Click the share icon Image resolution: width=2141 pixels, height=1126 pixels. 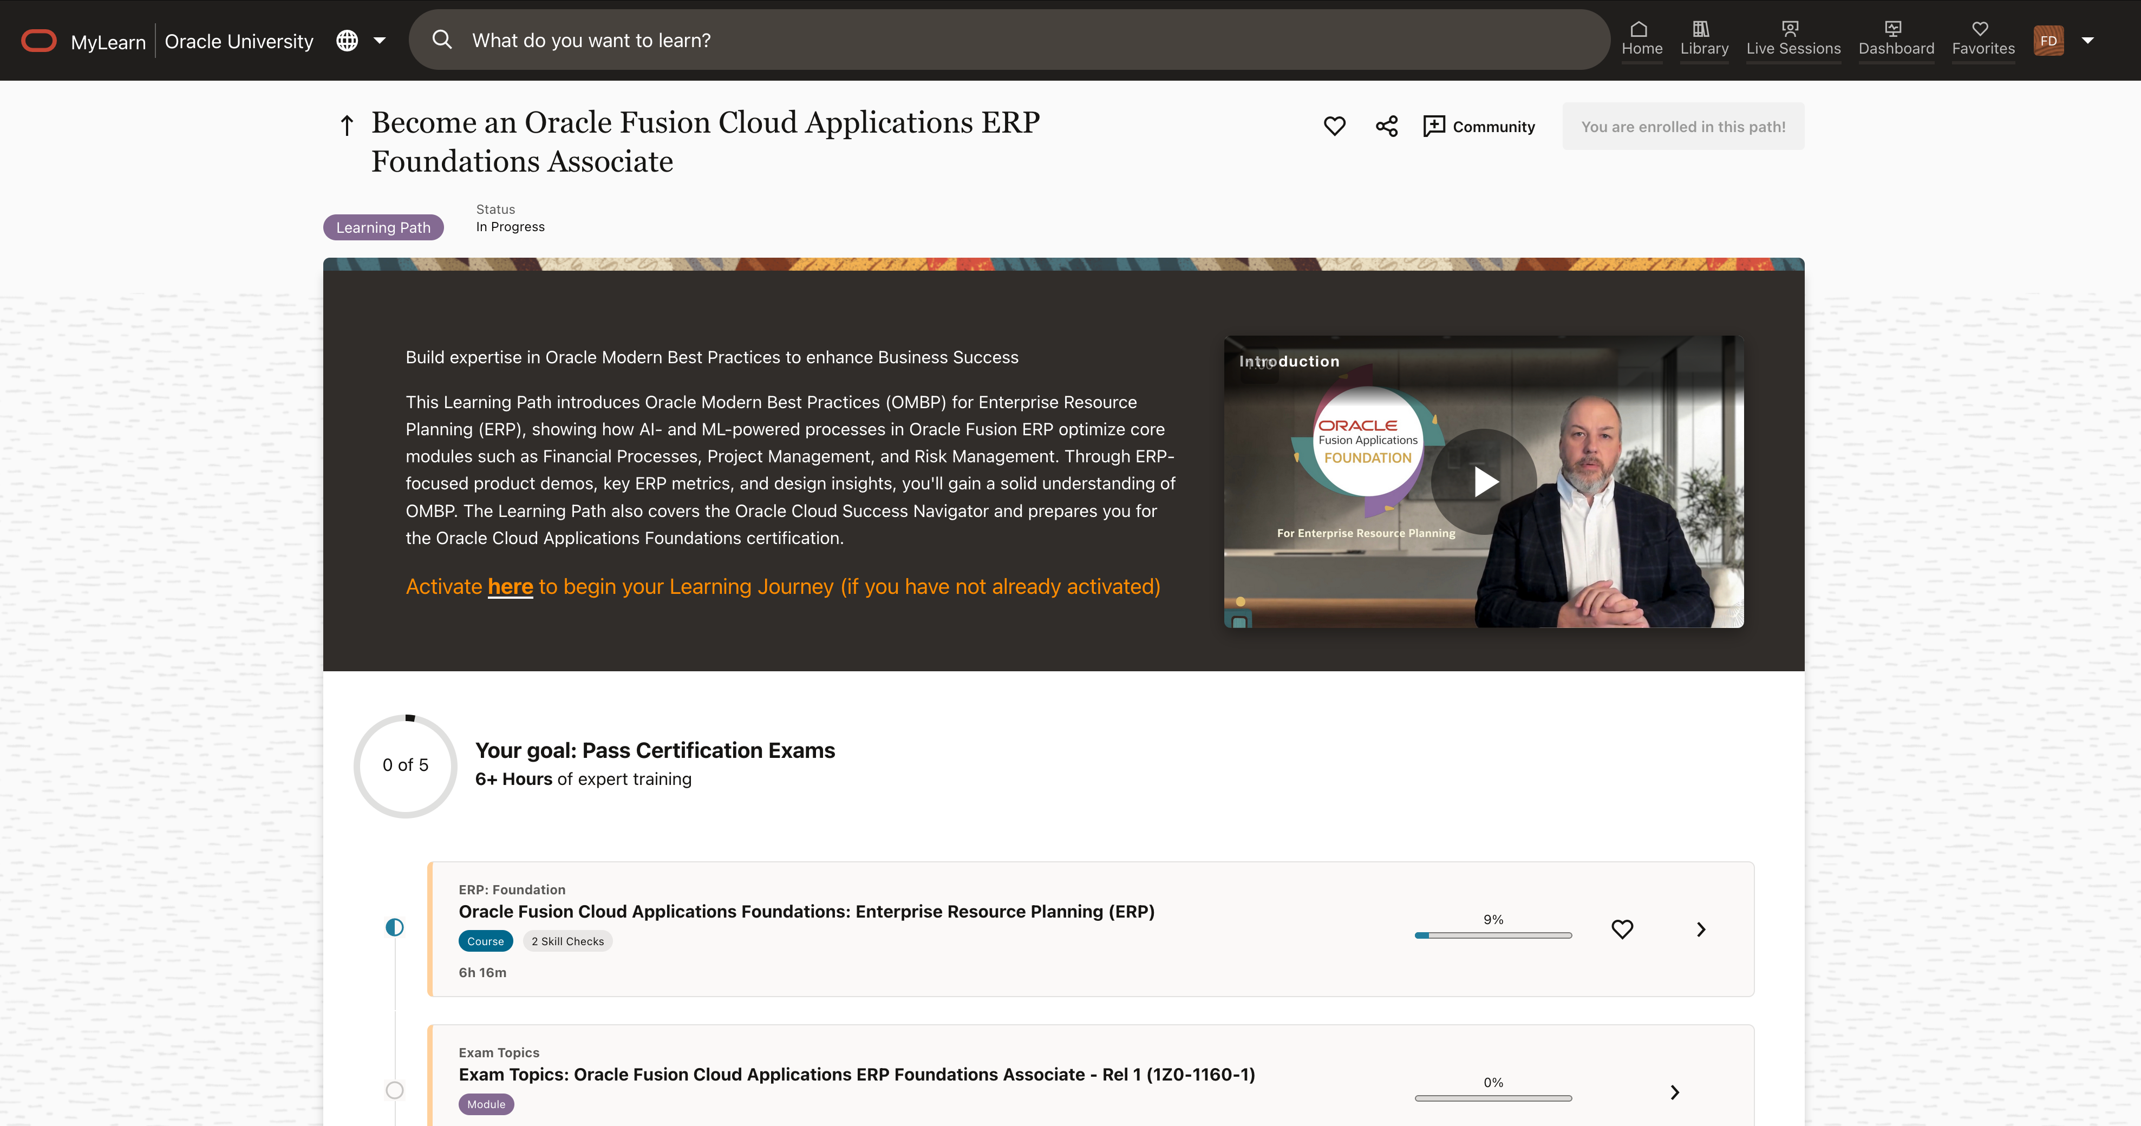[1386, 126]
